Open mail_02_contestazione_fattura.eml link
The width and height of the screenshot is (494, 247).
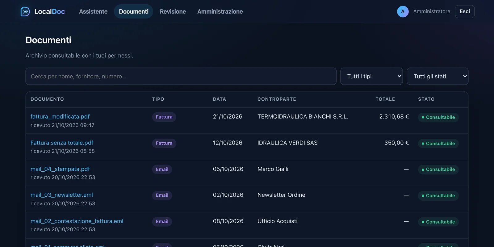tap(77, 221)
